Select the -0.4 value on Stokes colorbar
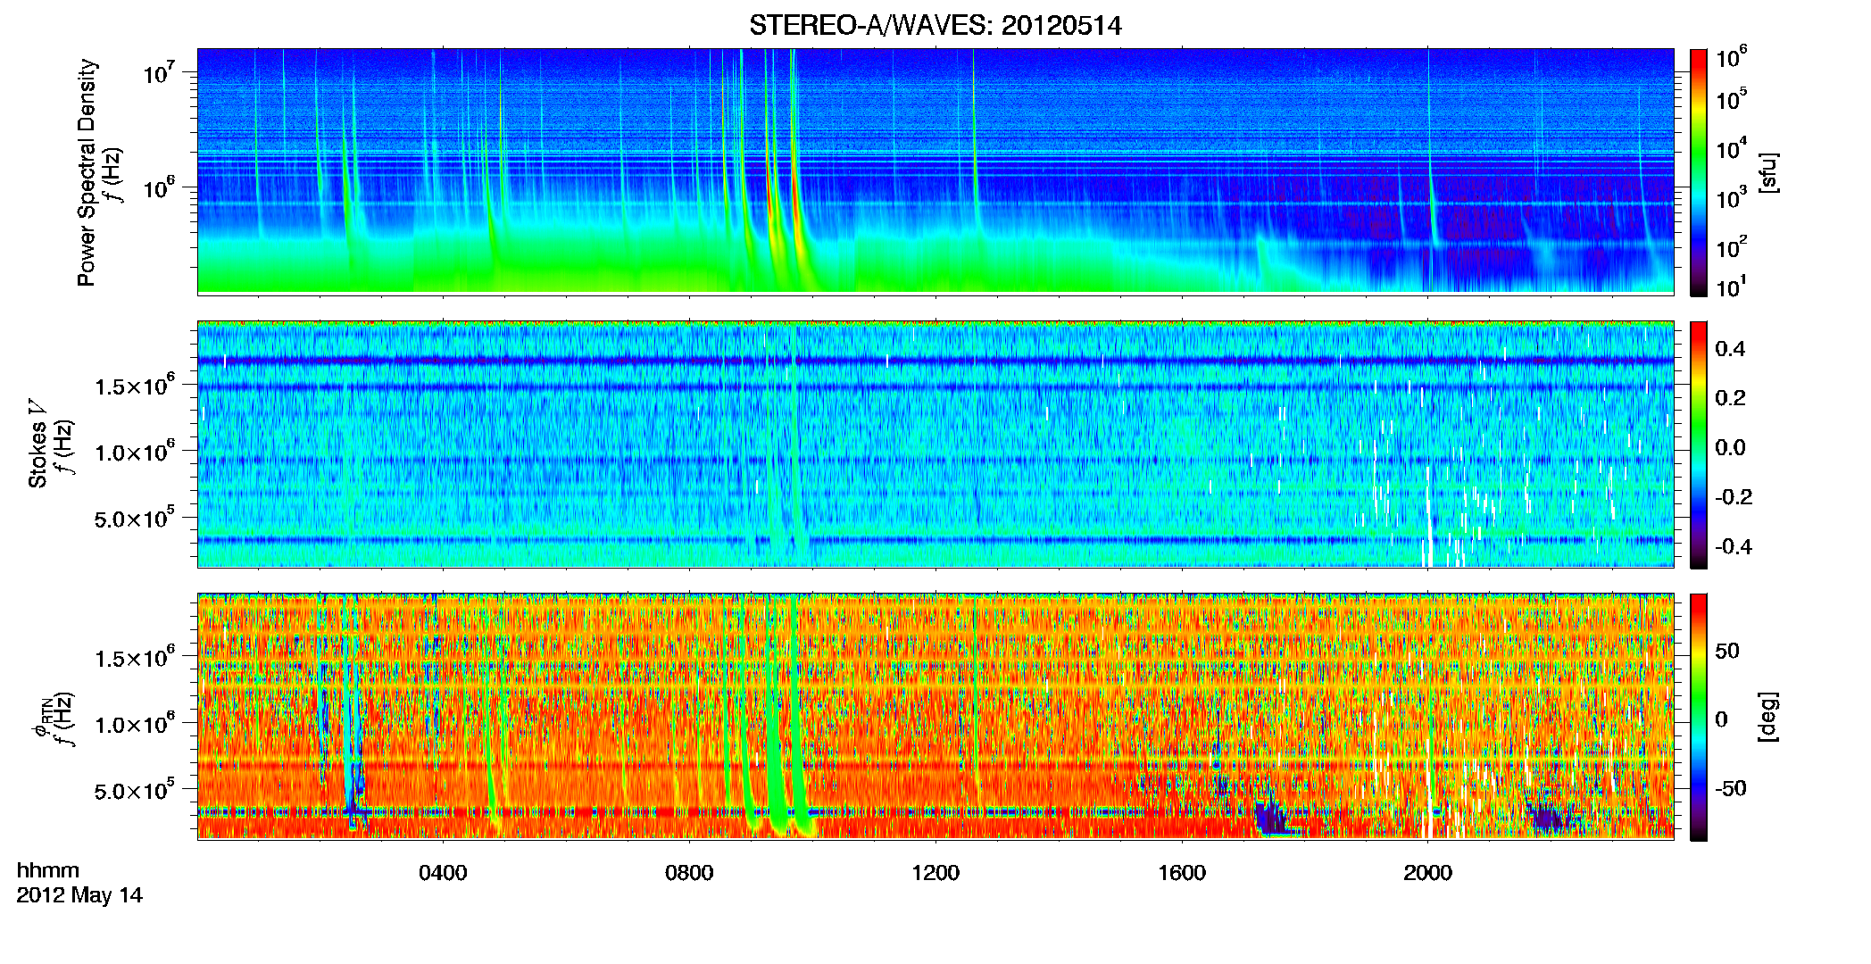Viewport: 1871px width, 964px height. 1734,546
